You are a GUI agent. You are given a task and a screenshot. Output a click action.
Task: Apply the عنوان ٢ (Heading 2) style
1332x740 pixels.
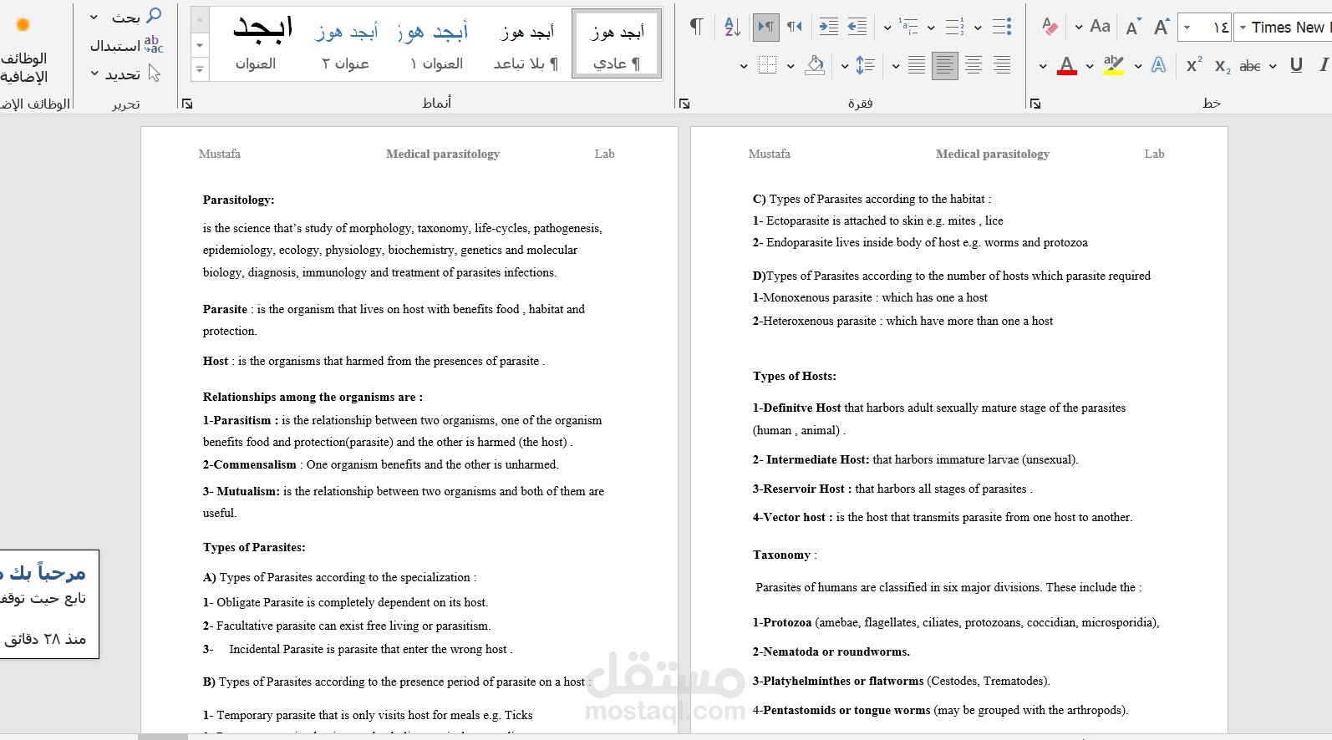[x=346, y=43]
